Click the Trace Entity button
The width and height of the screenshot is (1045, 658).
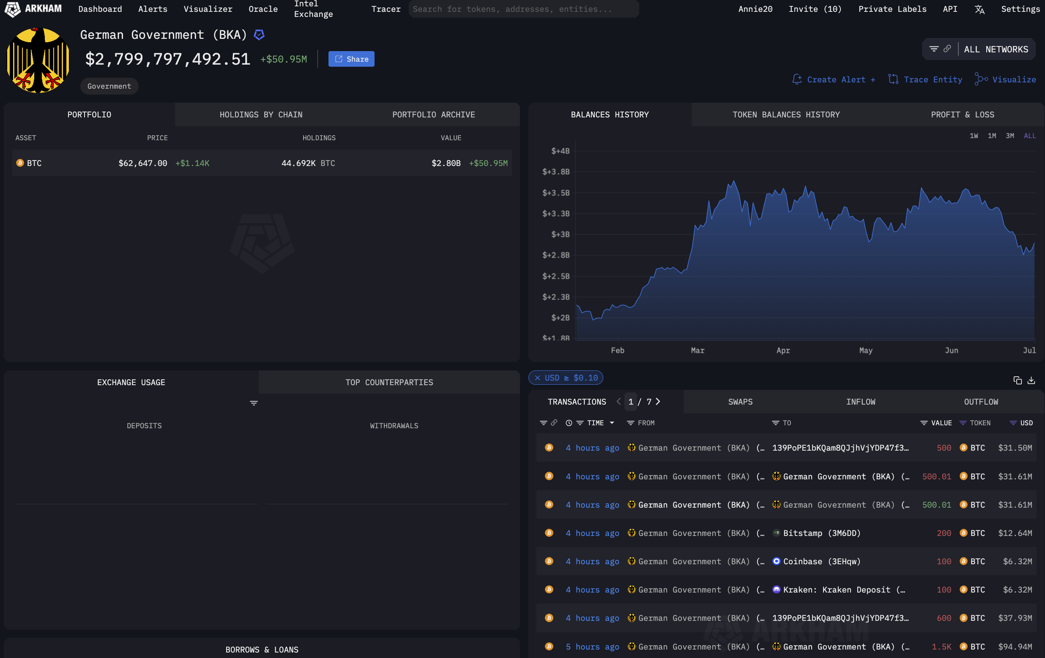click(x=925, y=79)
